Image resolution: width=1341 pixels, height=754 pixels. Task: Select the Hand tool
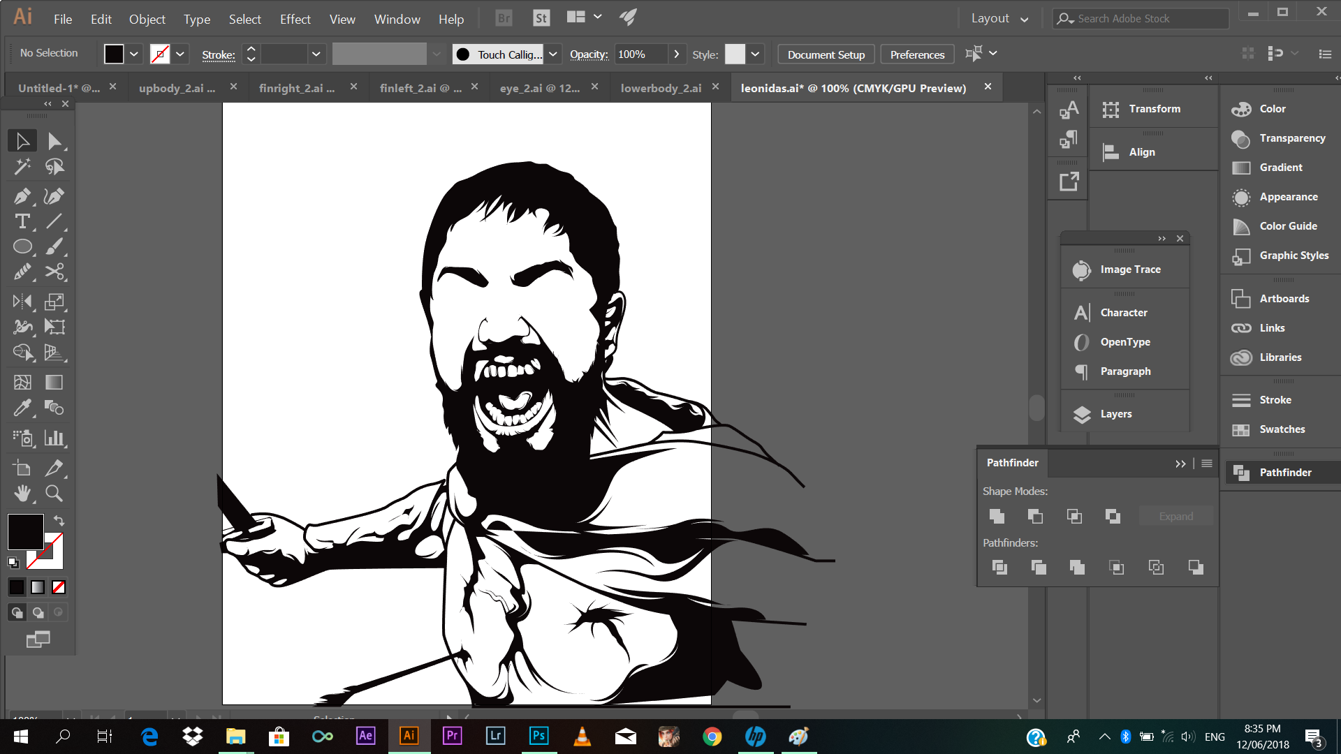tap(22, 494)
